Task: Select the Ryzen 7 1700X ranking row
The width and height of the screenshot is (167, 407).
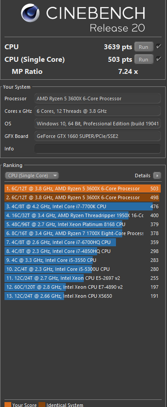Action: pos(82,233)
